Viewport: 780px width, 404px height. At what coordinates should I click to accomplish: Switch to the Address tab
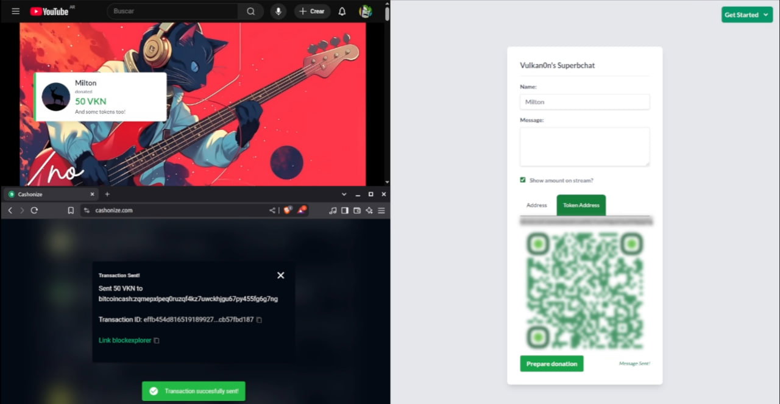tap(537, 205)
